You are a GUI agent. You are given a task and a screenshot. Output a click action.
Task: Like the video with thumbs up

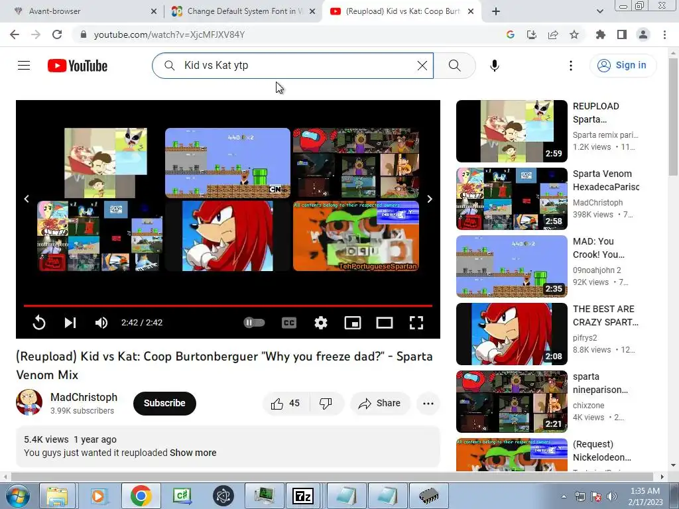(x=286, y=404)
